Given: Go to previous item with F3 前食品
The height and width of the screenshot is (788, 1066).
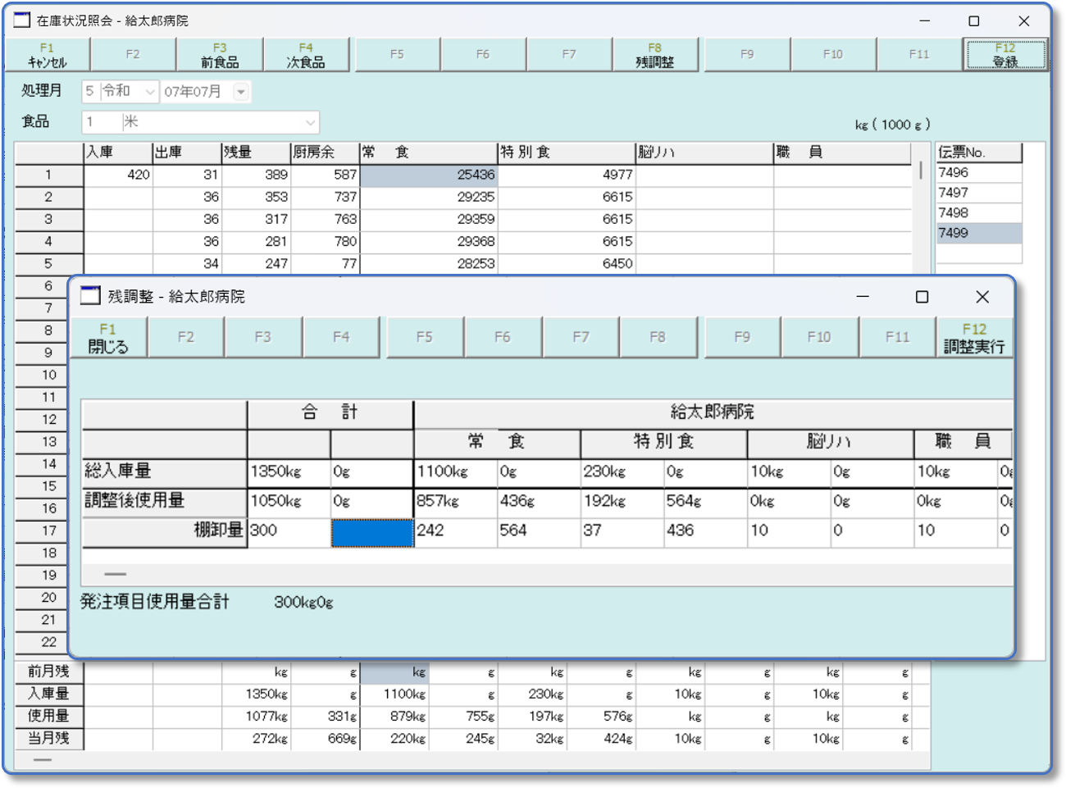Looking at the screenshot, I should coord(220,55).
